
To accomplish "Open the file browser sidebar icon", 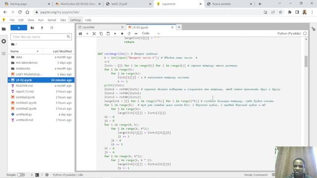I will point(3,29).
